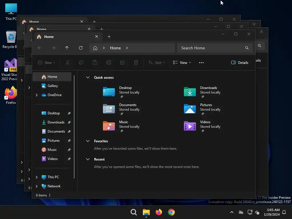Expand This PC in navigation pane
Viewport: 292px width, 219px height.
(x=37, y=177)
